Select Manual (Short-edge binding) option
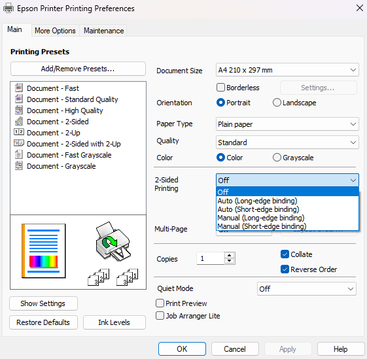Image resolution: width=367 pixels, height=359 pixels. point(287,226)
